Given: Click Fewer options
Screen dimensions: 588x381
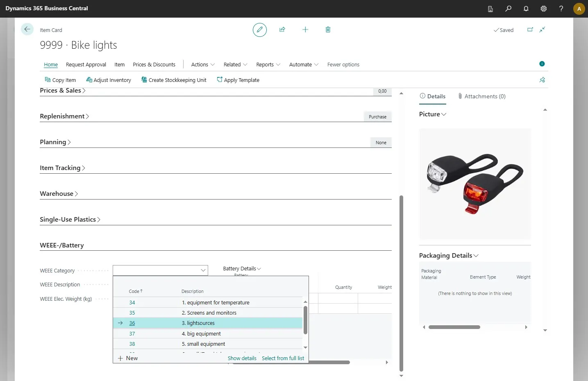Looking at the screenshot, I should (x=343, y=64).
